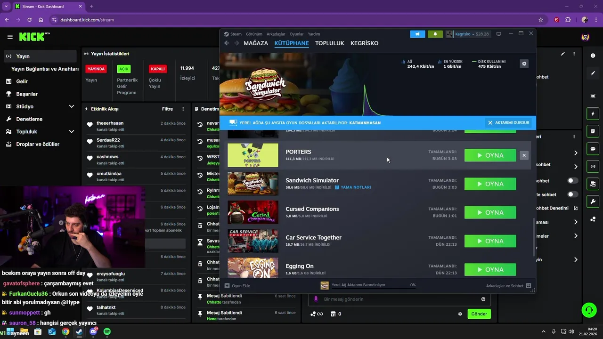The image size is (603, 339).
Task: Open Spotify from the taskbar
Action: click(x=107, y=332)
